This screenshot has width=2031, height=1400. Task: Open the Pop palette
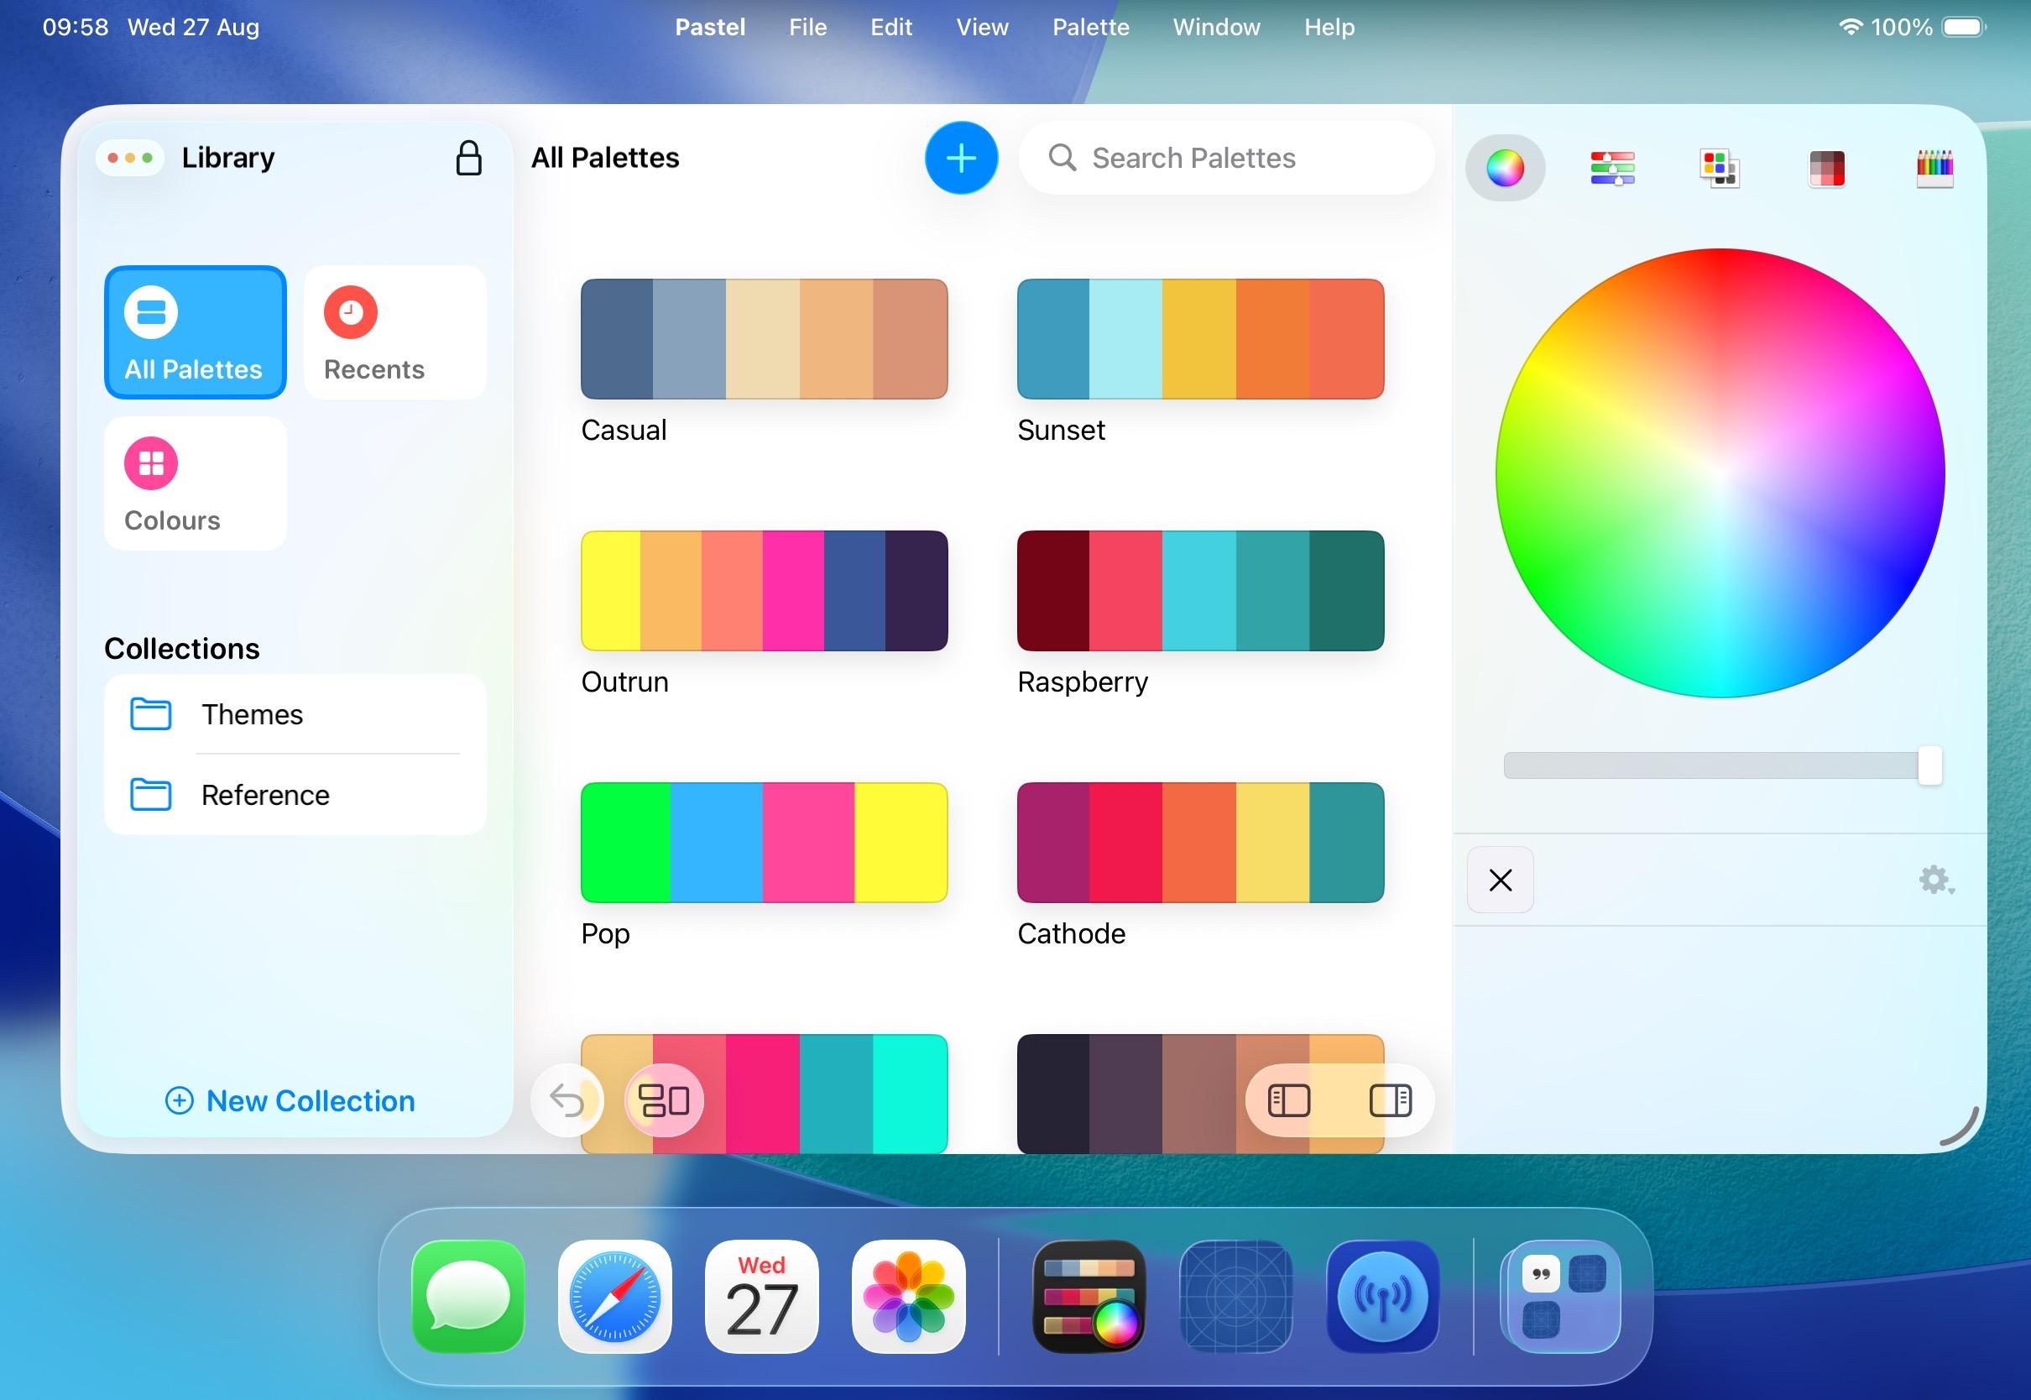tap(764, 842)
